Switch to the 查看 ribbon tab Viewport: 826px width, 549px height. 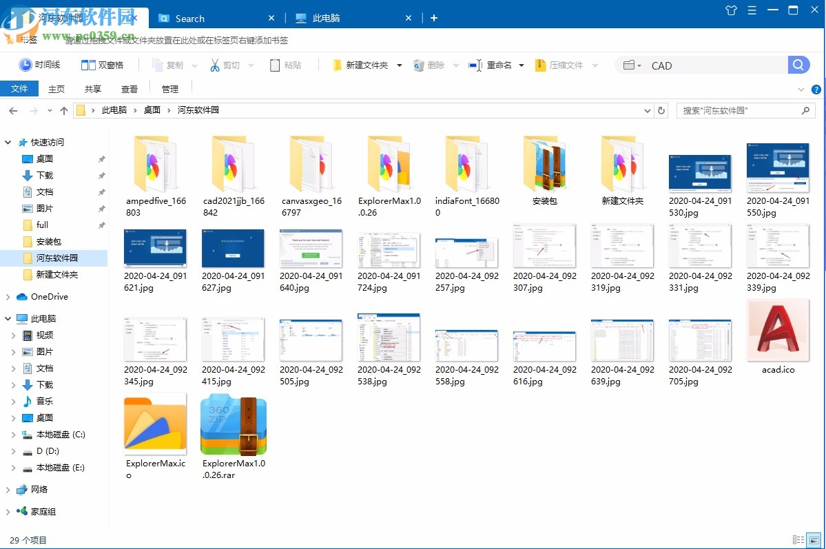click(130, 89)
